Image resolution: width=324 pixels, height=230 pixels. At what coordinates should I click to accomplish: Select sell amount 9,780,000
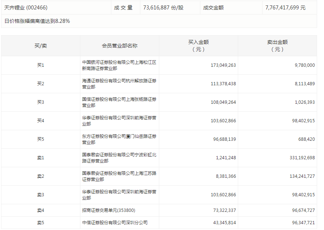coord(305,65)
